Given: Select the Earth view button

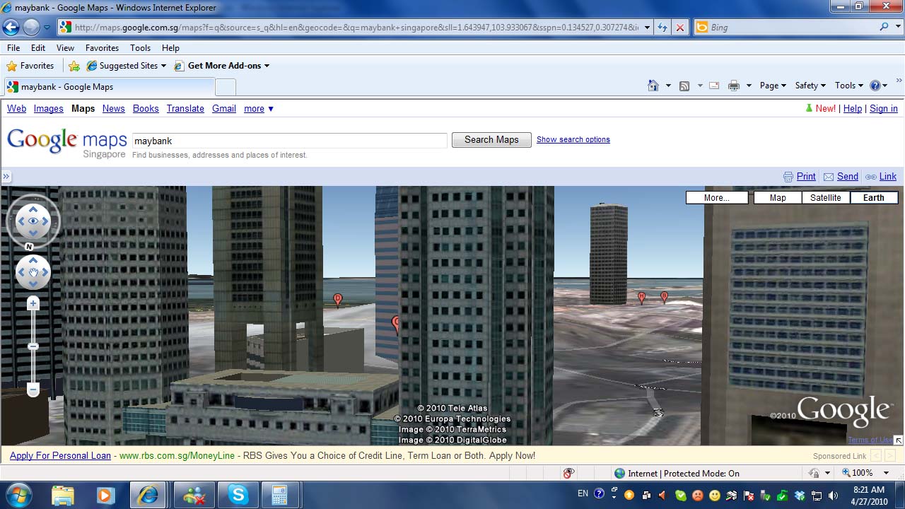Looking at the screenshot, I should 873,198.
